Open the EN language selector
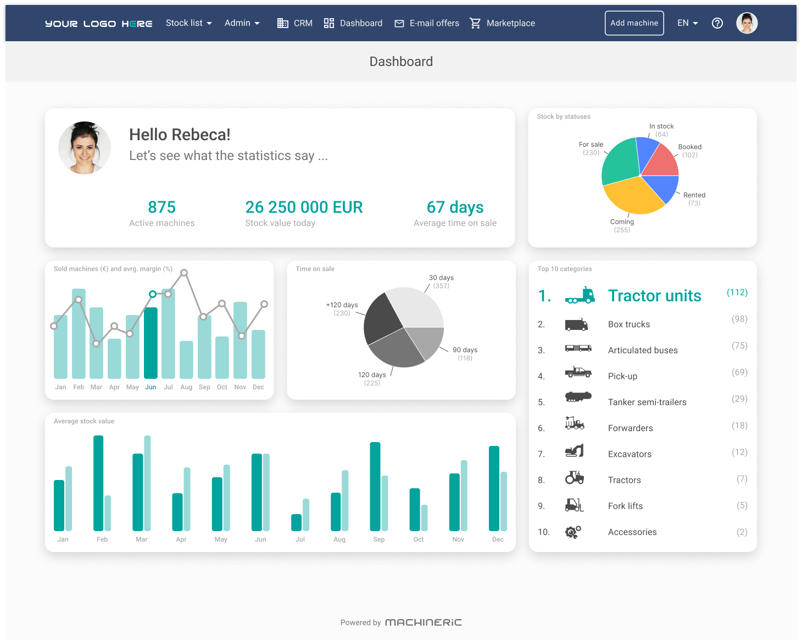This screenshot has height=640, width=802. point(687,23)
